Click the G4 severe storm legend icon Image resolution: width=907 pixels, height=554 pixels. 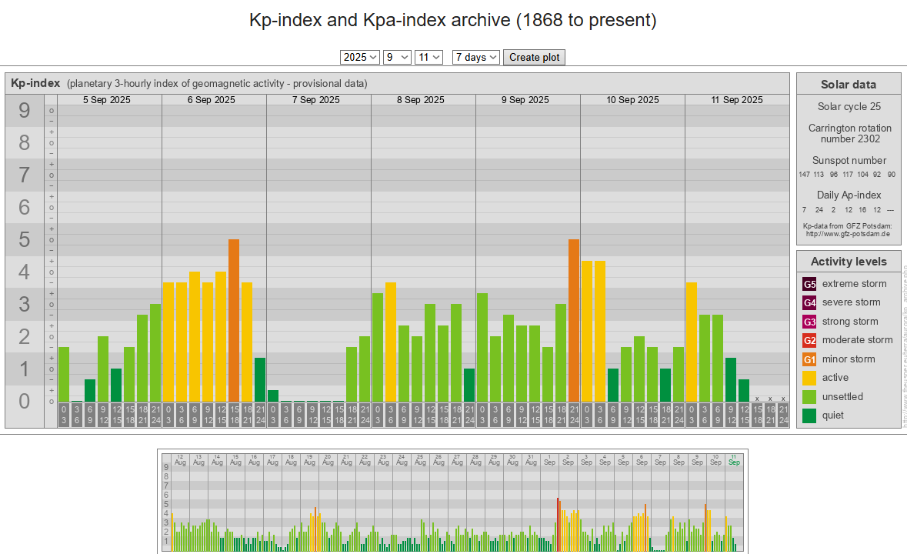[809, 302]
